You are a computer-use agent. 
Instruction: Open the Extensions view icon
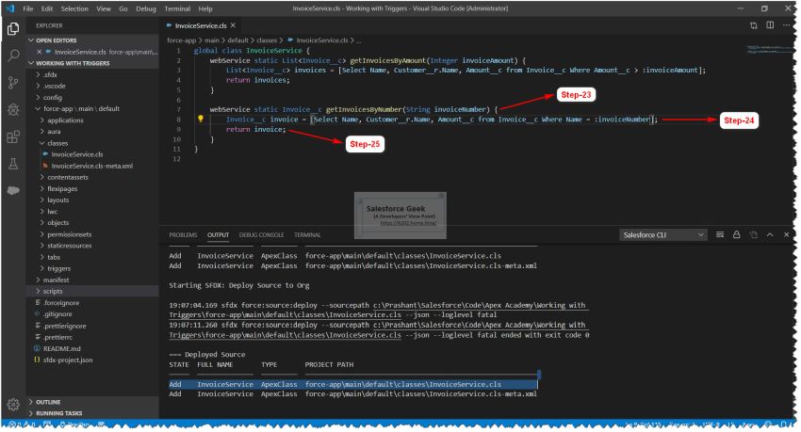13,136
